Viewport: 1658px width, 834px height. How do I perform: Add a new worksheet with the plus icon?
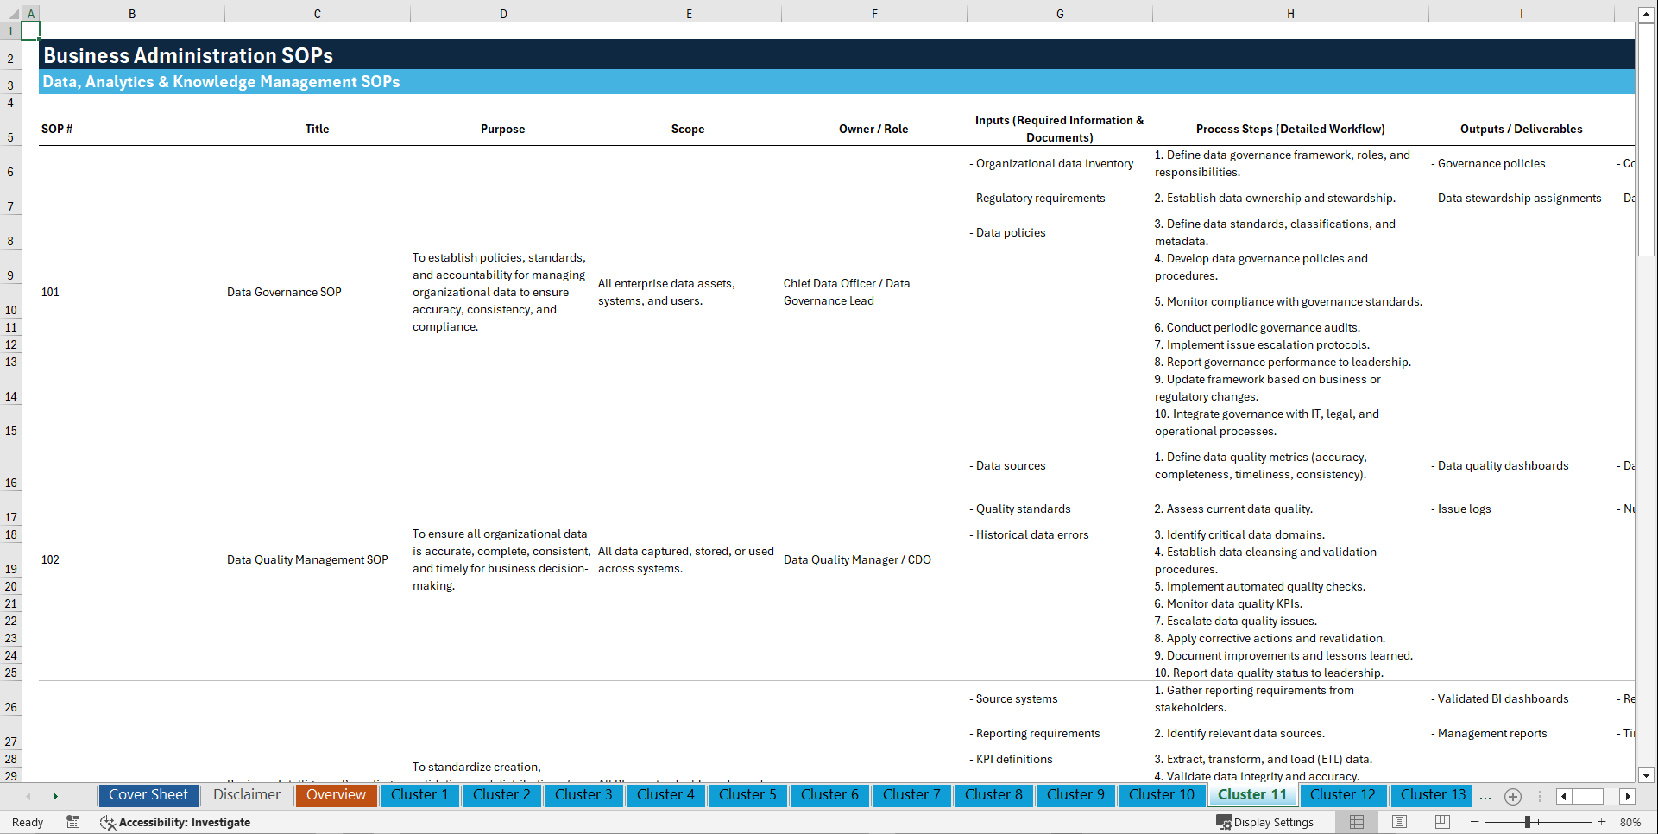(1512, 796)
